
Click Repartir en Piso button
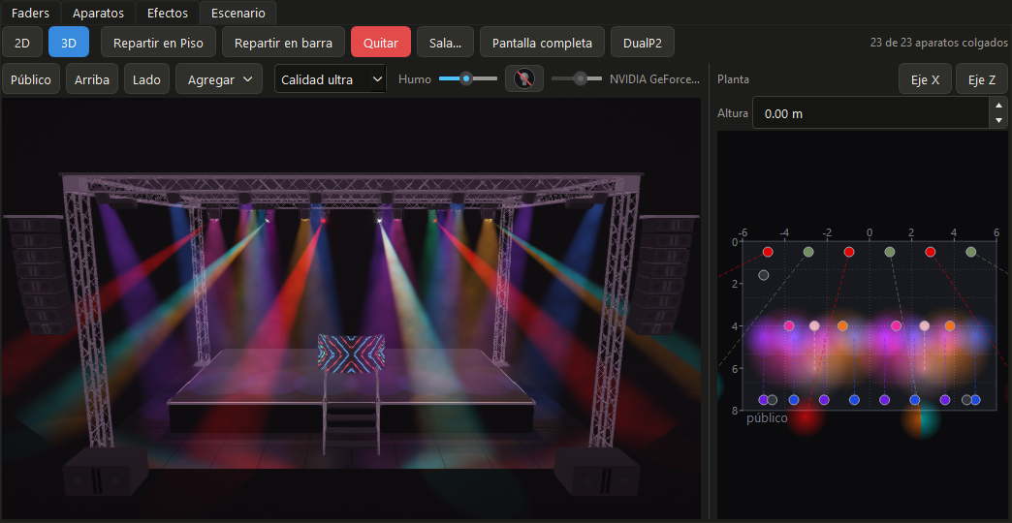pos(158,44)
